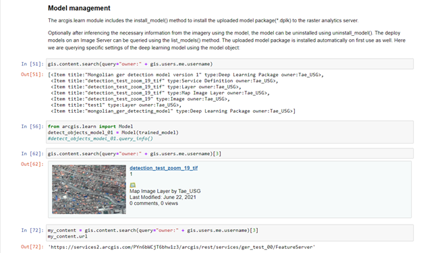Viewport: 421px width, 253px height.
Task: Click the 'Model management' heading
Action: 79,8
